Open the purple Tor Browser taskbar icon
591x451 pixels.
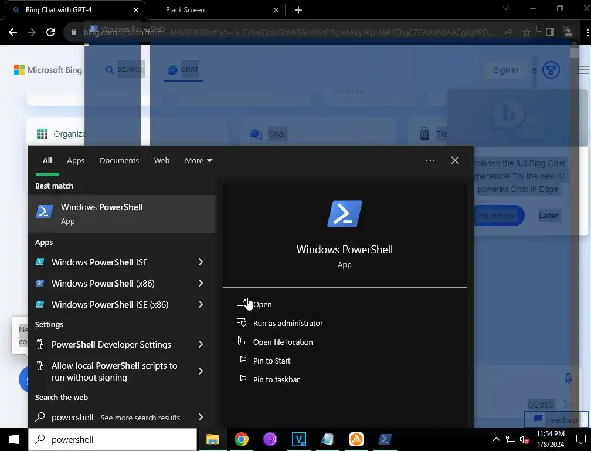(x=270, y=439)
